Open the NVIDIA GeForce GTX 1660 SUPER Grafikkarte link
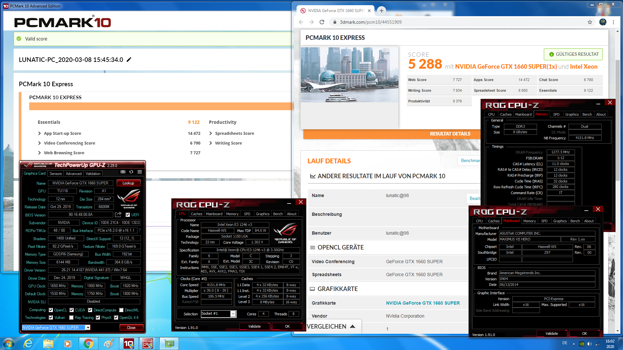Screen dimensions: 623x350 click(423, 303)
